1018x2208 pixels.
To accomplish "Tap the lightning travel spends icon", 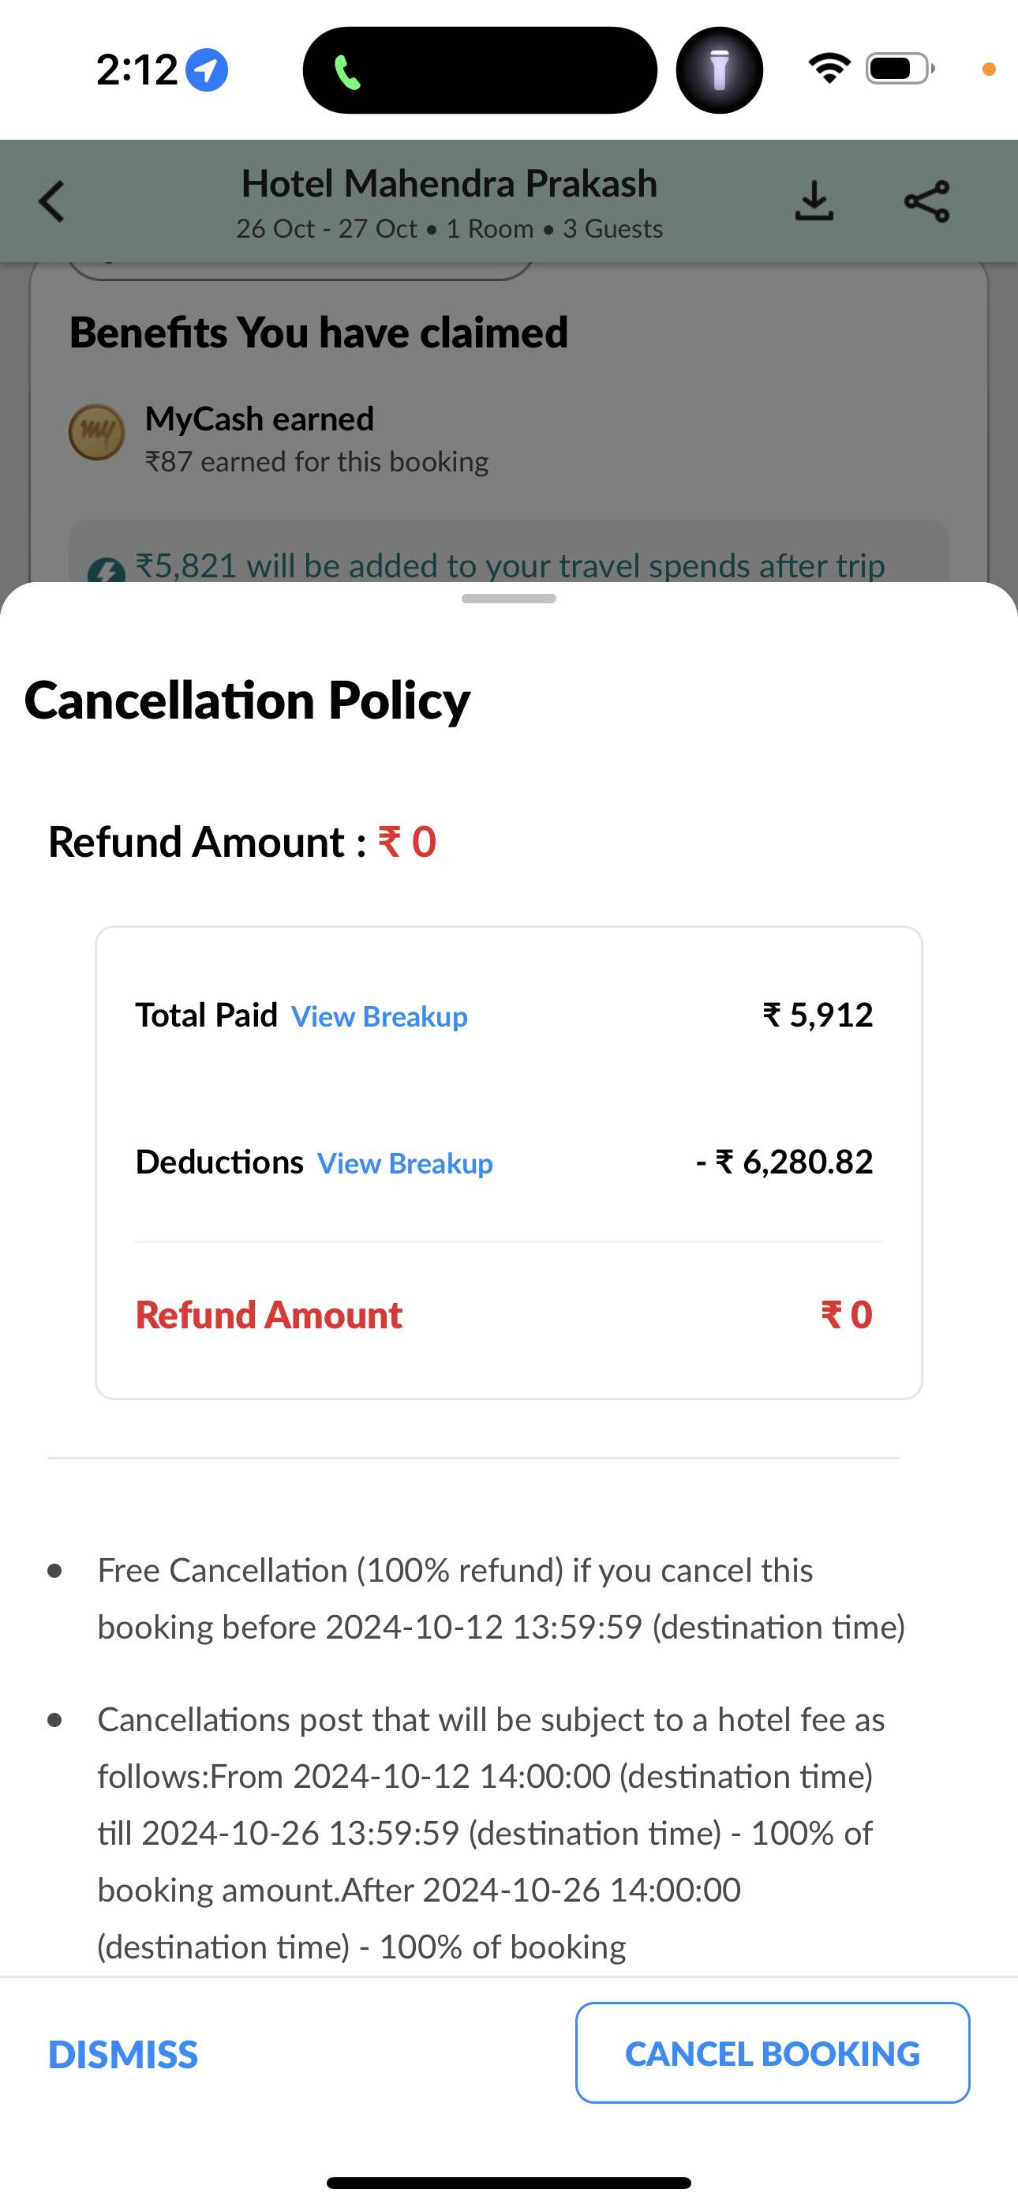I will tap(107, 571).
